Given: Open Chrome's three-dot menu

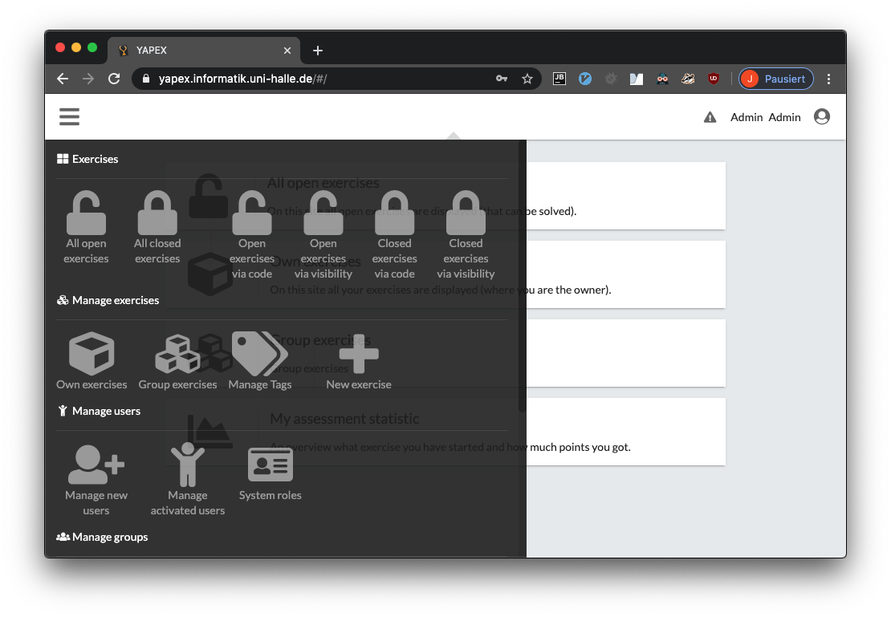Looking at the screenshot, I should [829, 79].
